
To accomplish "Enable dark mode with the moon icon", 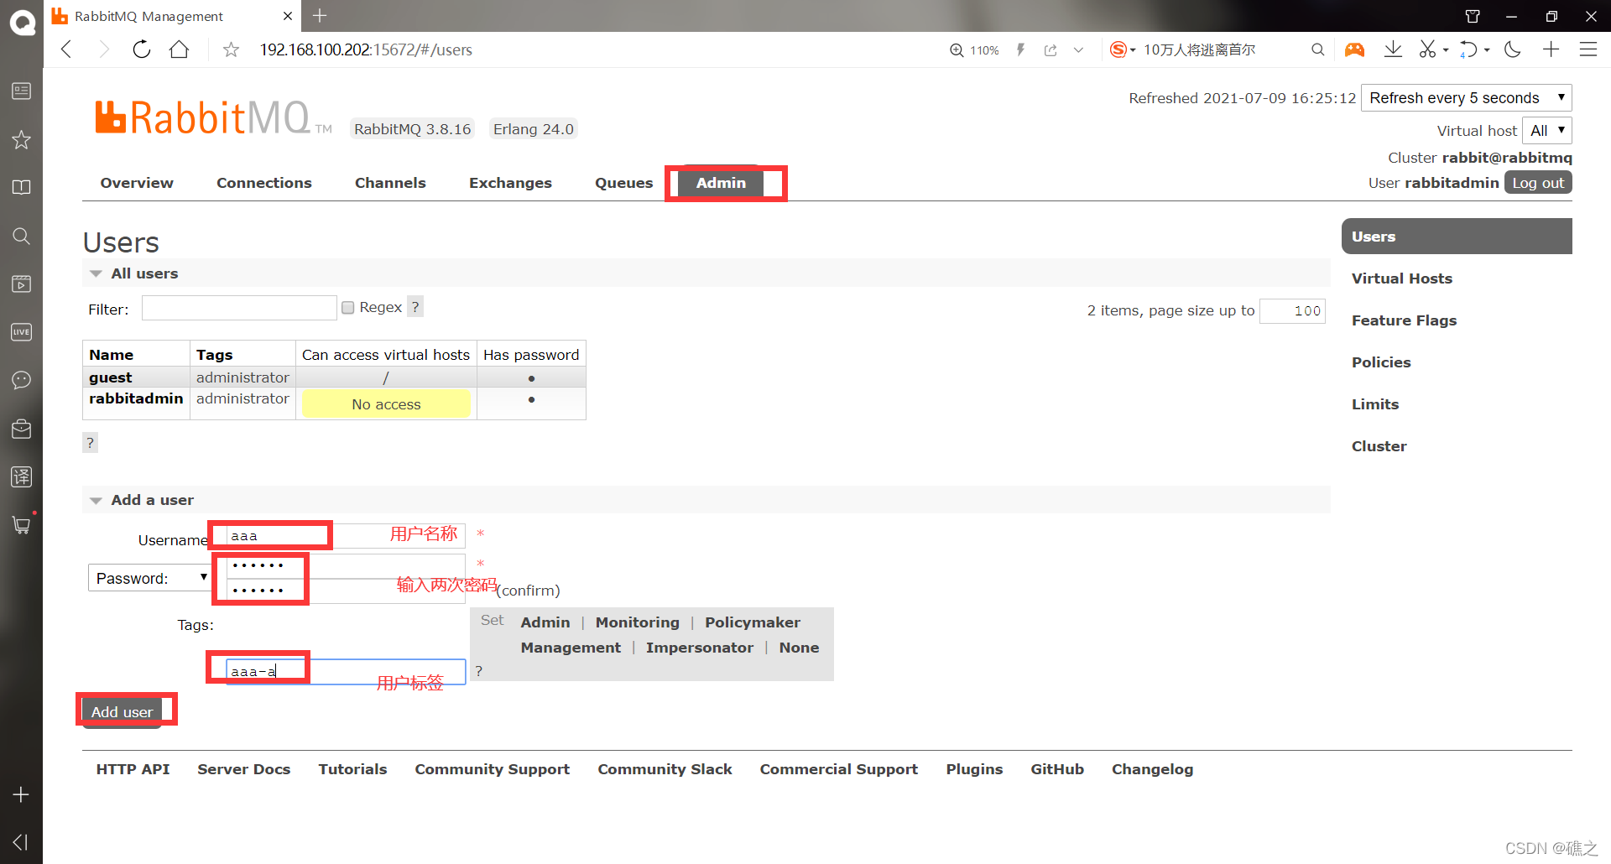I will (x=1513, y=49).
